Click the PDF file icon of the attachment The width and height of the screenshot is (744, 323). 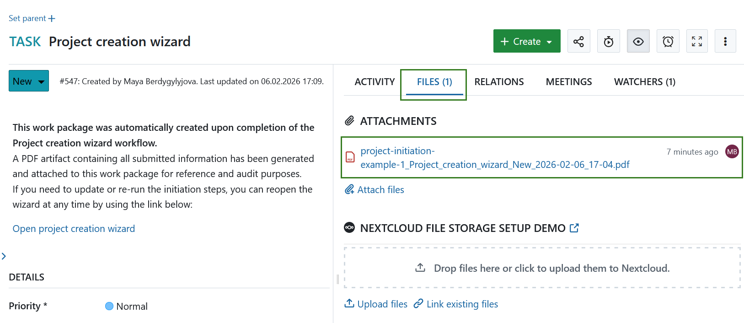click(350, 157)
